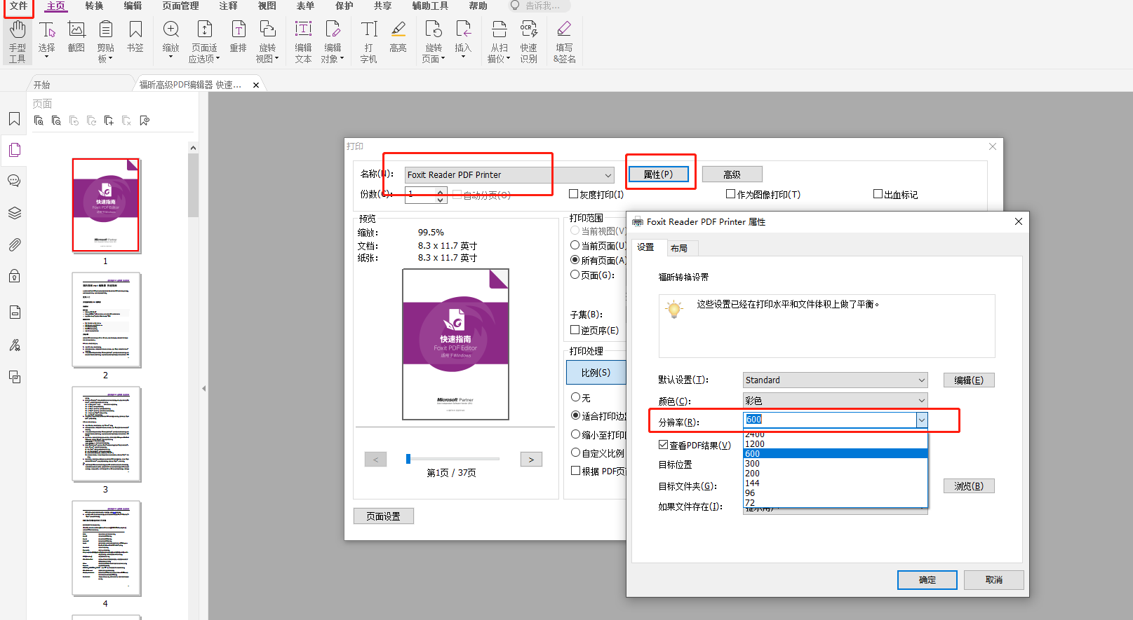
Task: Click the OCR quick recognition (快速识别) icon
Action: coord(528,41)
